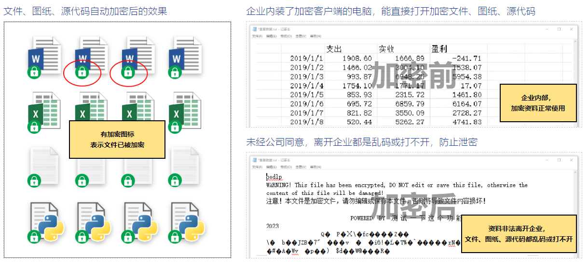The width and height of the screenshot is (588, 268).
Task: Click the value -241.71
Action: [x=466, y=58]
